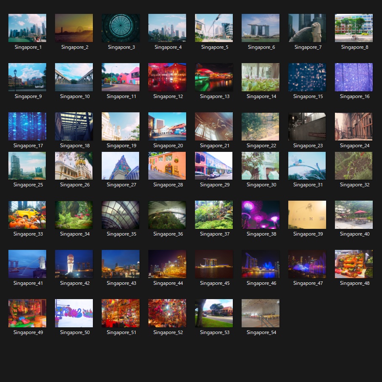Select the Singapore_49 market stall thumbnail
Image resolution: width=382 pixels, height=382 pixels.
[27, 313]
